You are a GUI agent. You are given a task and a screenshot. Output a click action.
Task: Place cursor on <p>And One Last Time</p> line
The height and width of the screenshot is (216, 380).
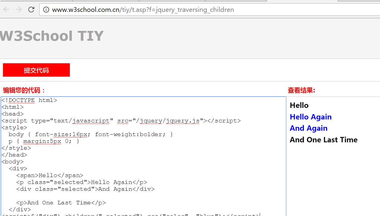[61, 203]
